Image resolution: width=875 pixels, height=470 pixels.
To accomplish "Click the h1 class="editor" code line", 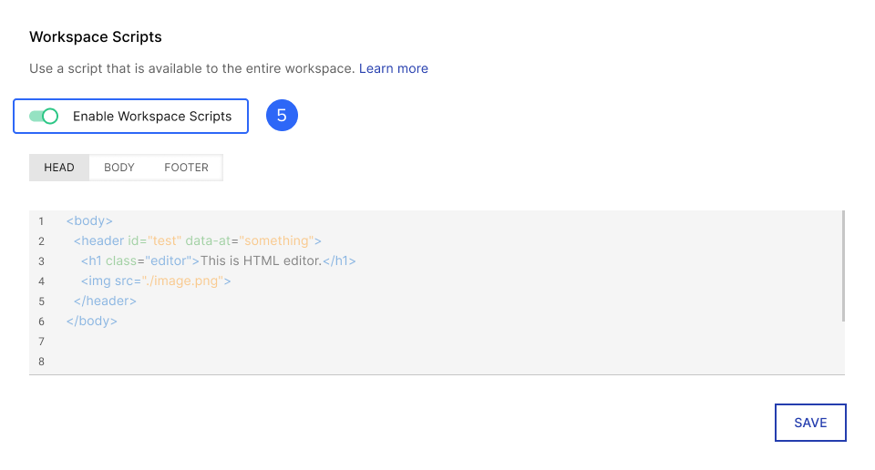I will [x=218, y=261].
